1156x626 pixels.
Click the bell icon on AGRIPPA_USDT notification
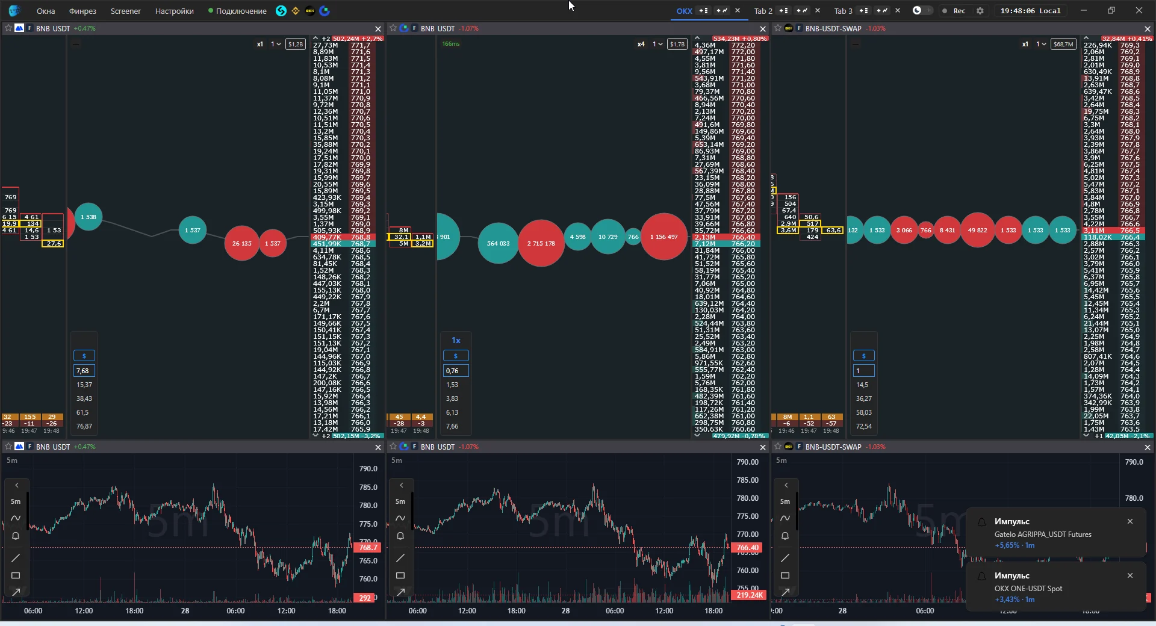click(981, 522)
